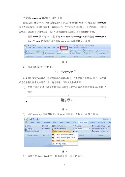Click Convert Equations in Figure 3 ribbon

click(x=100, y=131)
